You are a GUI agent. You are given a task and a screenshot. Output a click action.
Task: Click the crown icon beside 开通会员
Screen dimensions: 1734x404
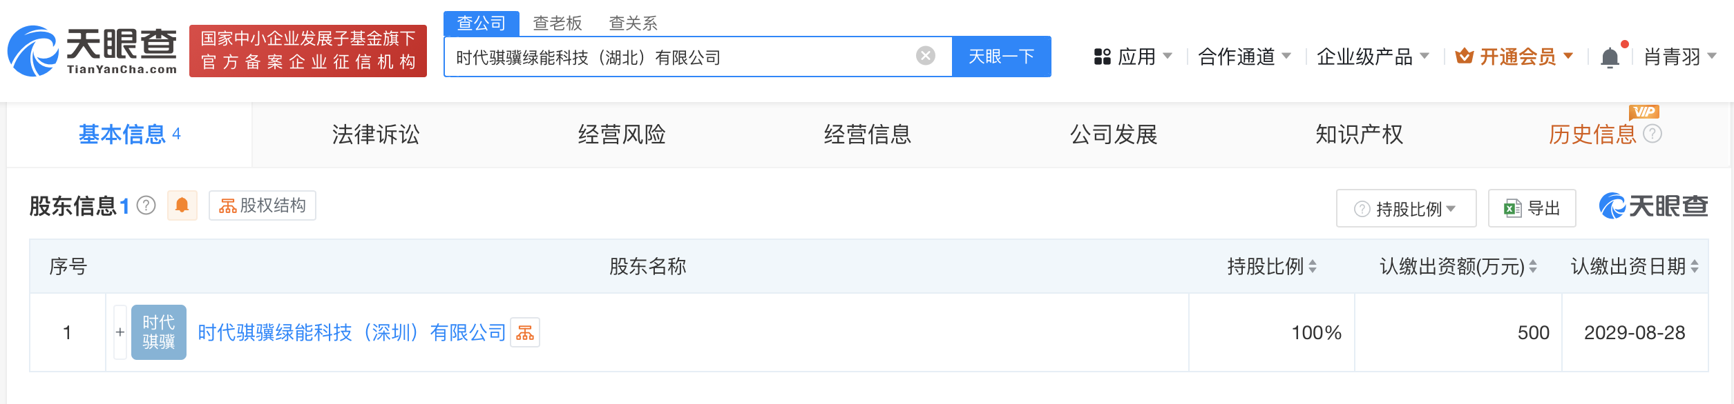coord(1465,57)
